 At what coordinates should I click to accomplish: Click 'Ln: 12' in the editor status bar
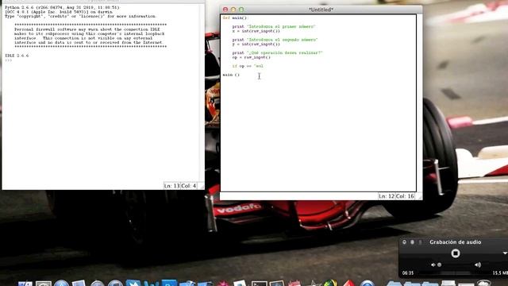tap(387, 196)
